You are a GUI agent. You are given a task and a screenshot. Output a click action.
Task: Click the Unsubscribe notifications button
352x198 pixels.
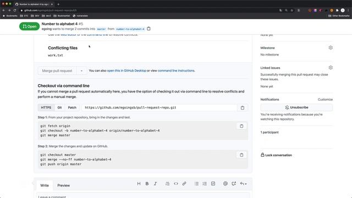[x=296, y=107]
